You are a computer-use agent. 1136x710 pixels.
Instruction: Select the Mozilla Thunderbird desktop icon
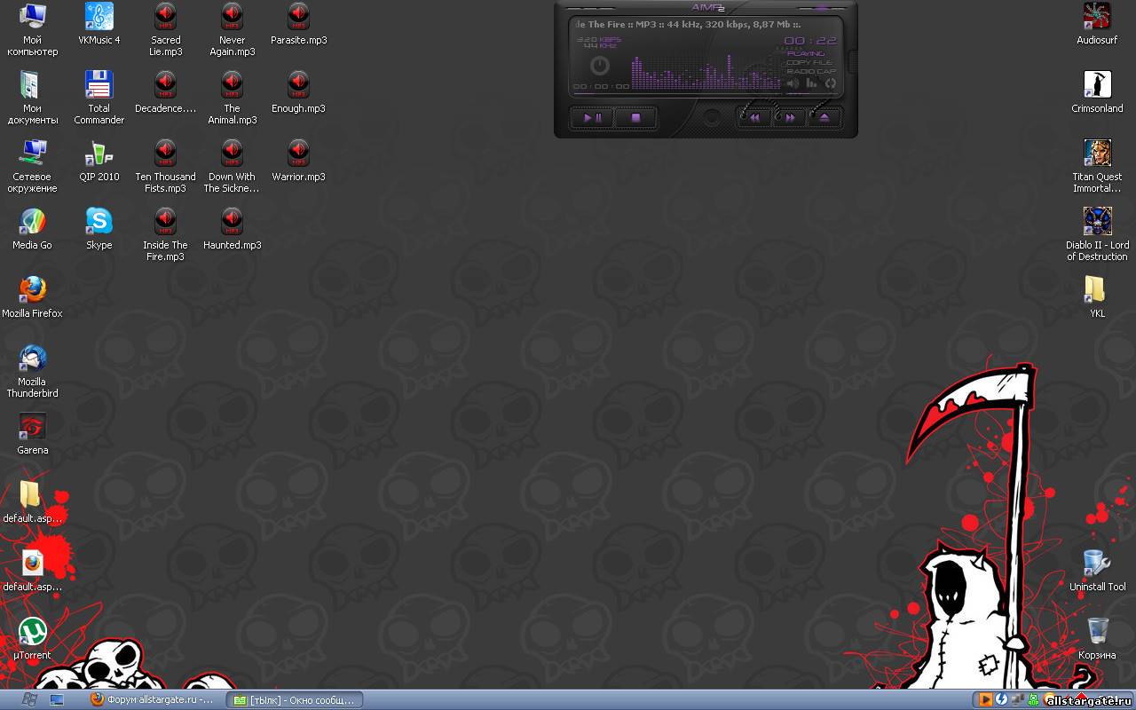coord(32,359)
